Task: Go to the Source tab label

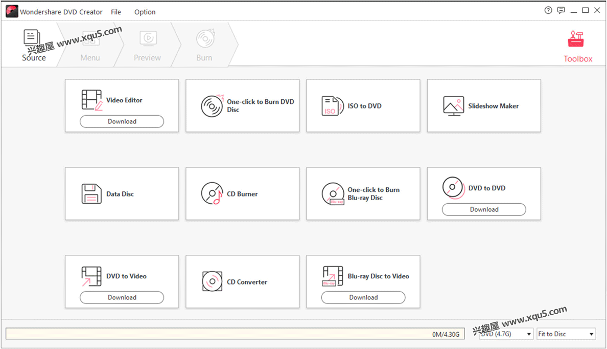Action: point(34,58)
